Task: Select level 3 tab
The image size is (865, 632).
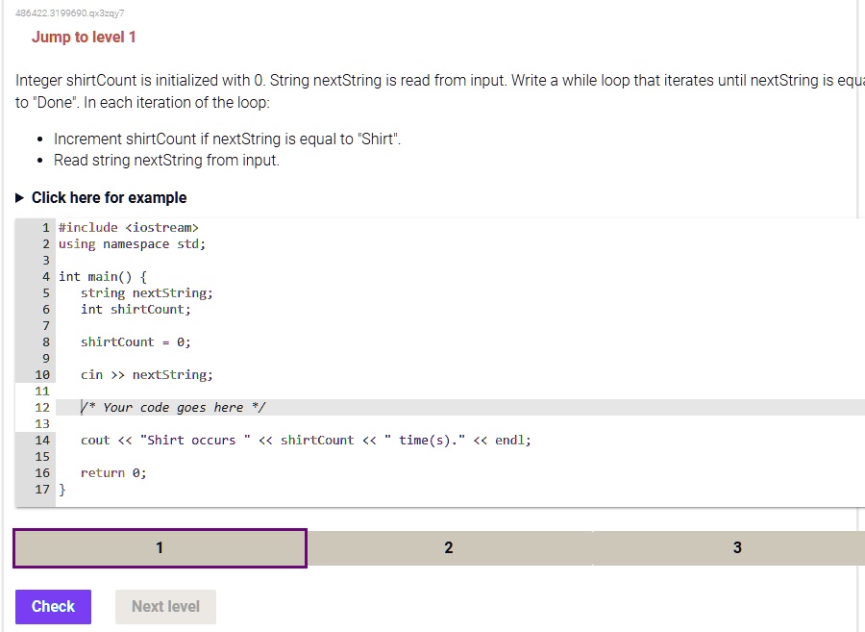Action: coord(737,547)
